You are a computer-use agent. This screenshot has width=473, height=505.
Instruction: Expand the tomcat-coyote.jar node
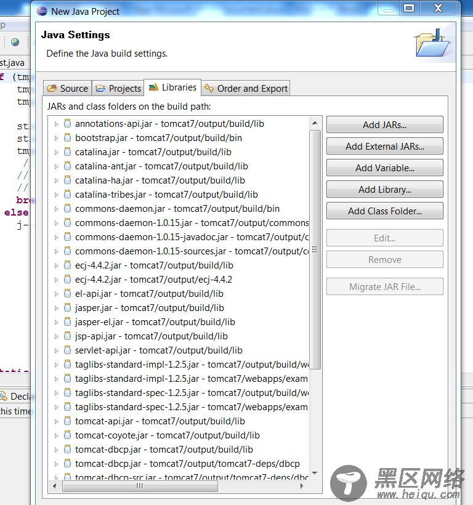(56, 436)
